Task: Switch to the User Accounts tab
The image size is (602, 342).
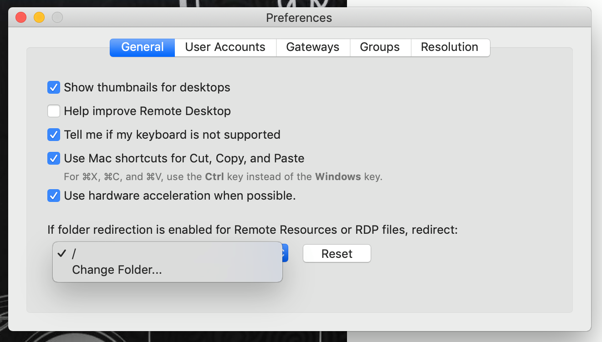Action: coord(225,47)
